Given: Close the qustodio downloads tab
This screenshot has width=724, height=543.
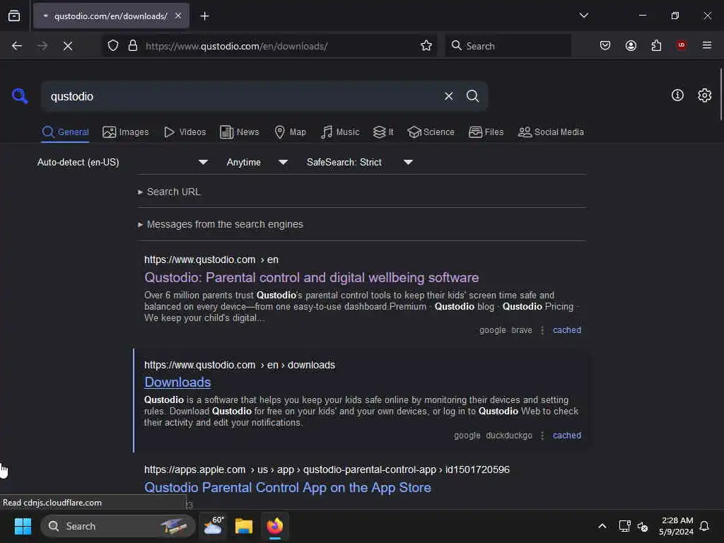Looking at the screenshot, I should point(178,16).
